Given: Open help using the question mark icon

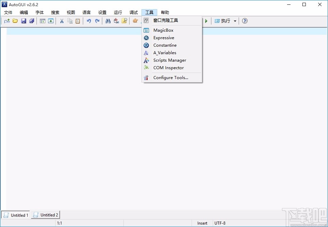Looking at the screenshot, I should (244, 21).
